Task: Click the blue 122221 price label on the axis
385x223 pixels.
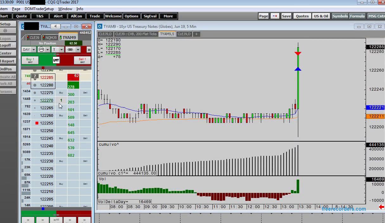Action: click(x=375, y=107)
